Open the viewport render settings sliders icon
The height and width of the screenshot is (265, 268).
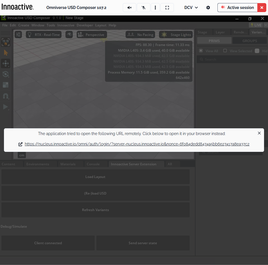tap(18, 34)
